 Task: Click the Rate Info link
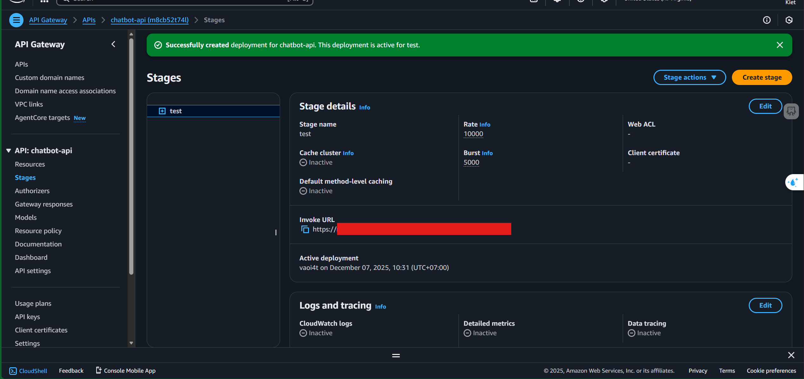point(485,125)
